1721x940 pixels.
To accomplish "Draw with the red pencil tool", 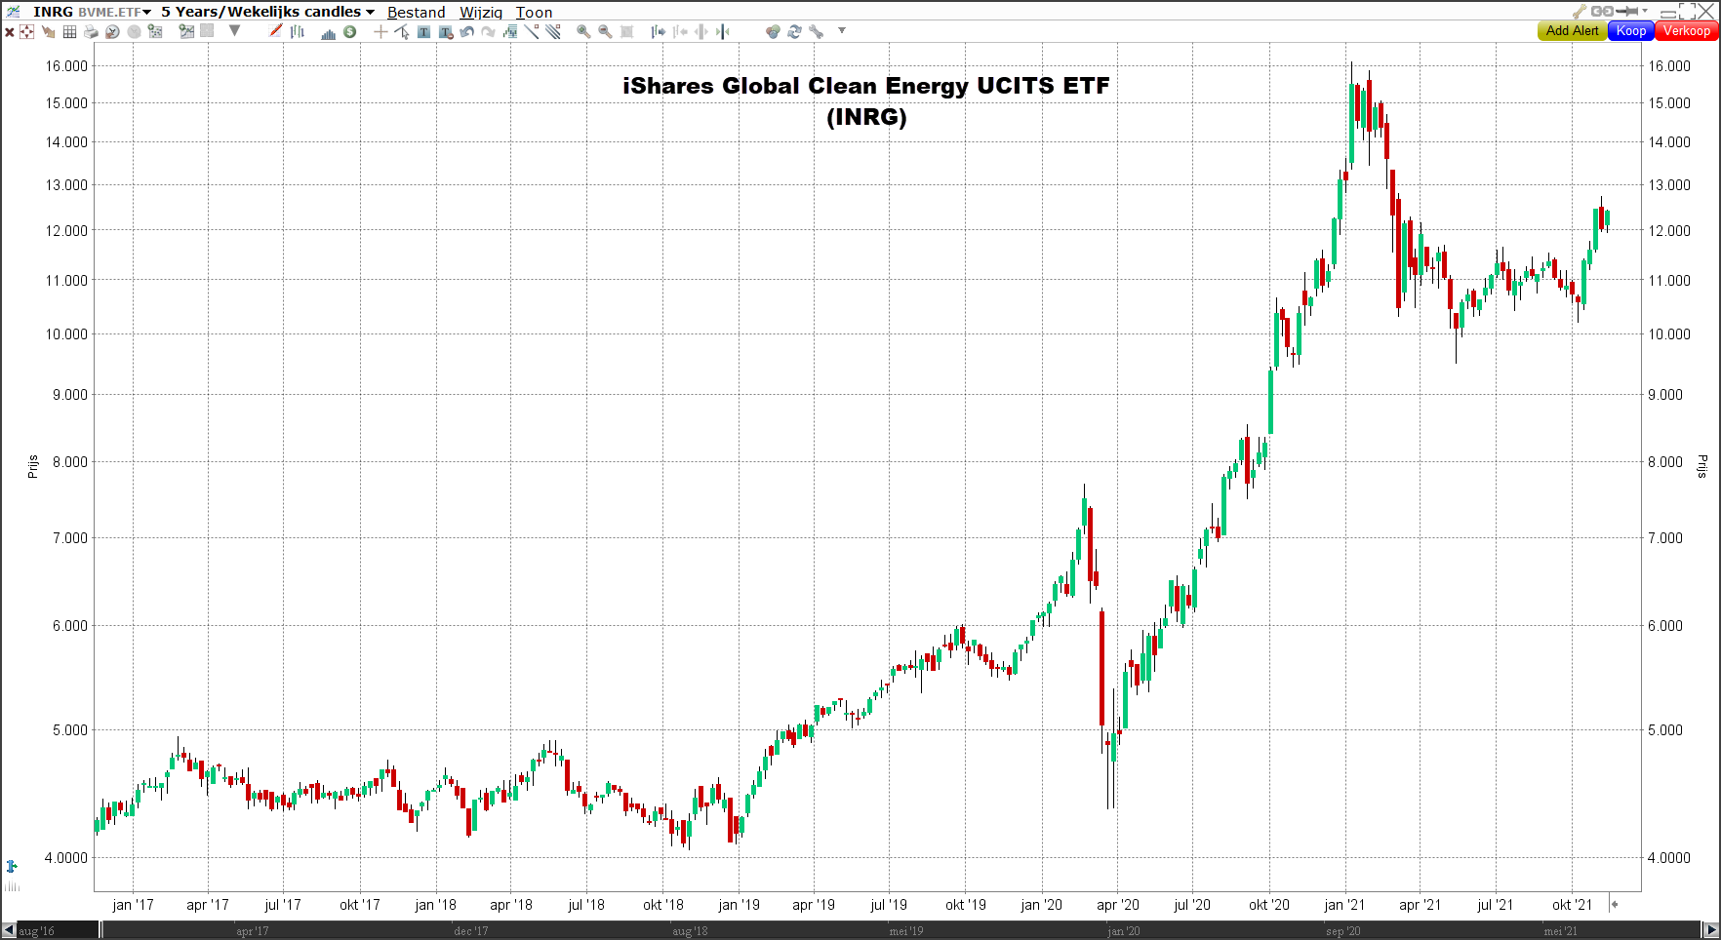I will click(x=275, y=31).
